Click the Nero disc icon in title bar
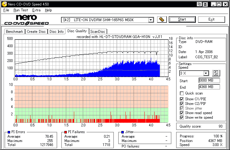The width and height of the screenshot is (230, 150). click(x=4, y=4)
